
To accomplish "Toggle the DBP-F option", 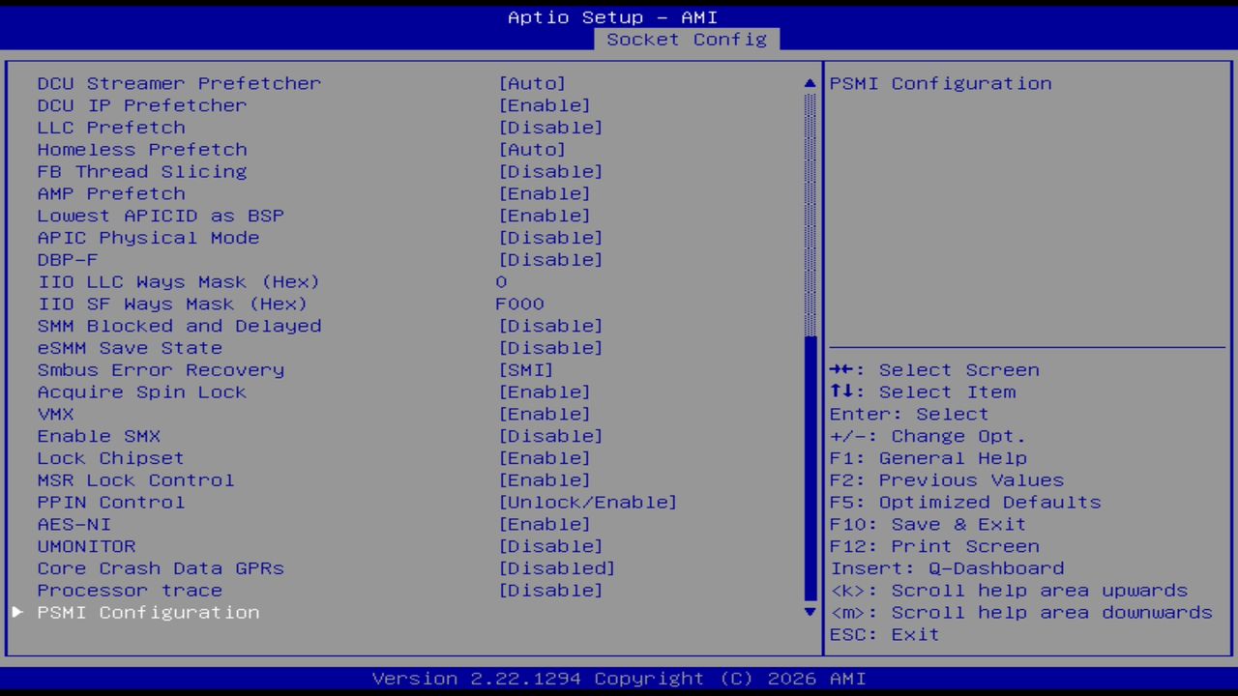I will (x=67, y=259).
